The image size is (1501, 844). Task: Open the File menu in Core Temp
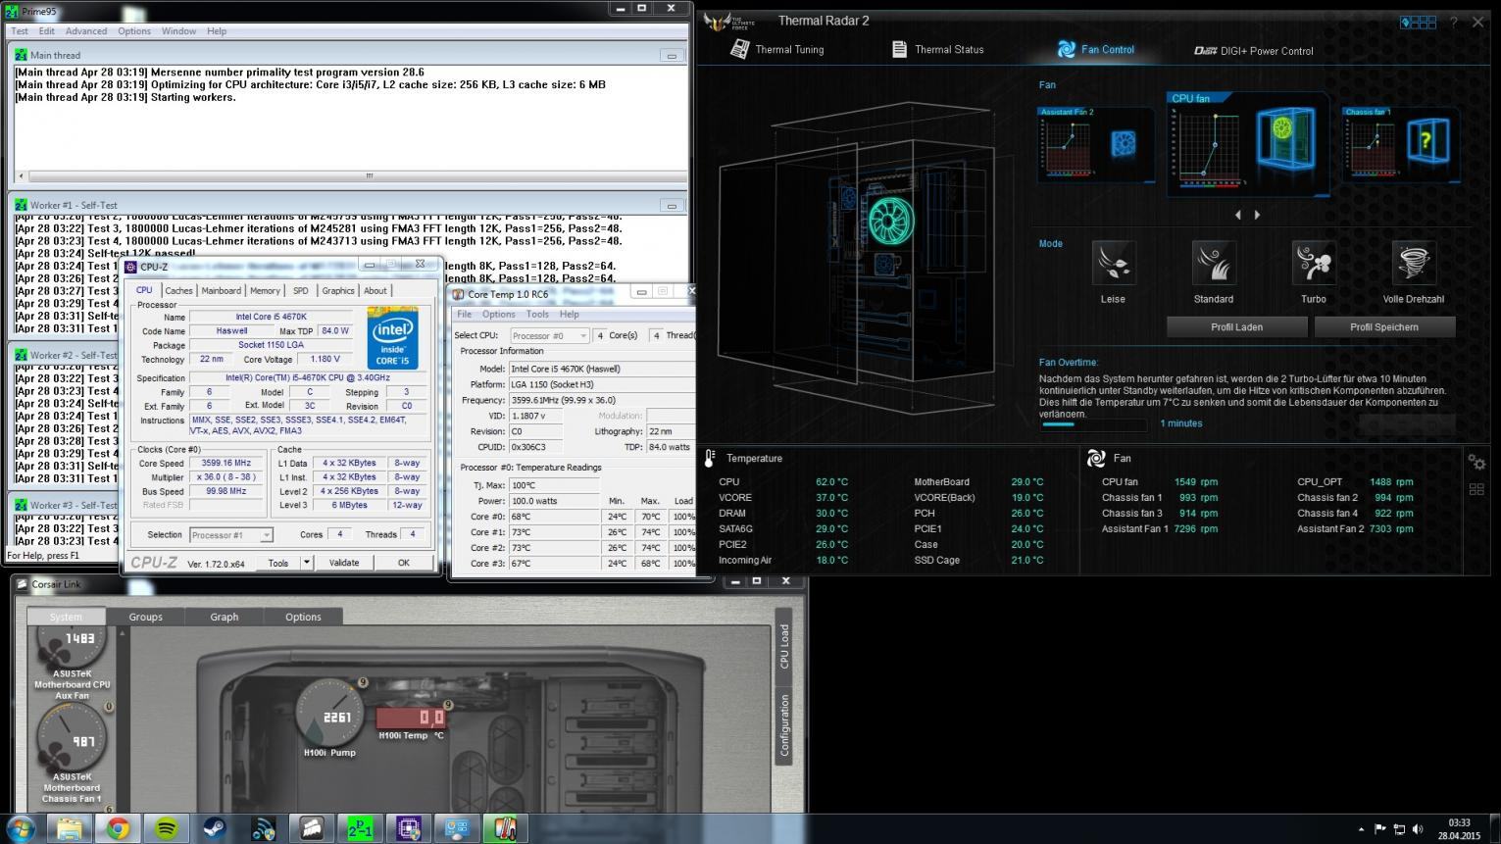(465, 315)
